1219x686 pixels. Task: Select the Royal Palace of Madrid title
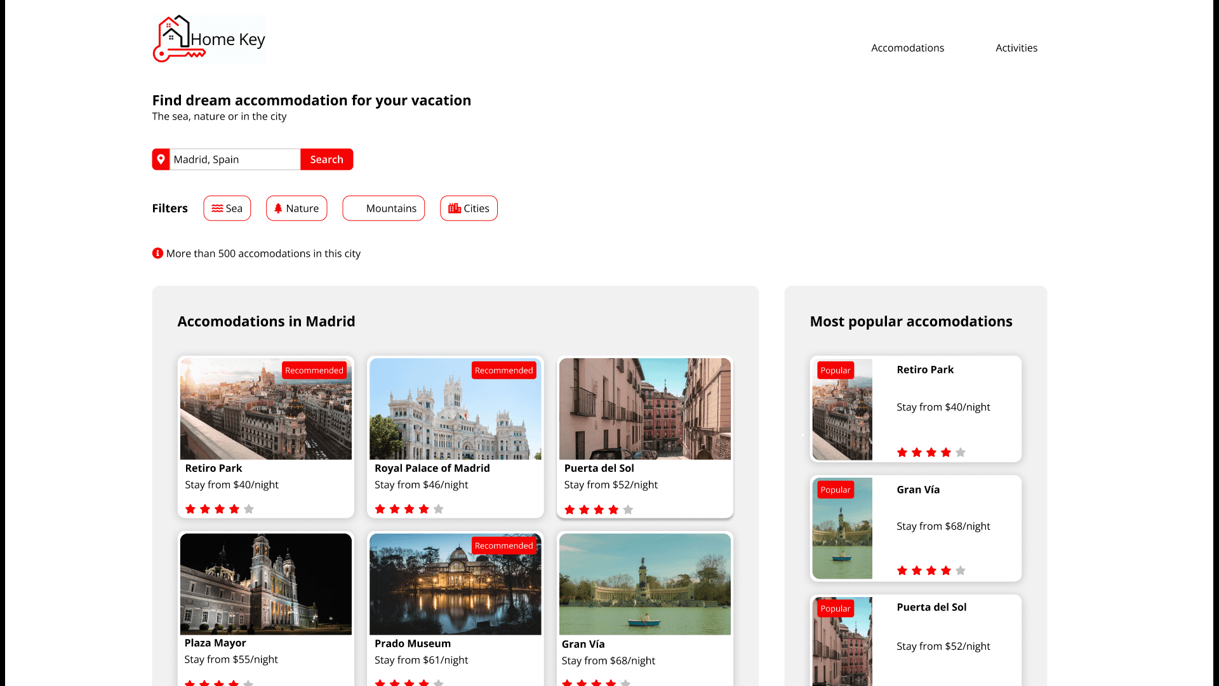click(x=432, y=468)
